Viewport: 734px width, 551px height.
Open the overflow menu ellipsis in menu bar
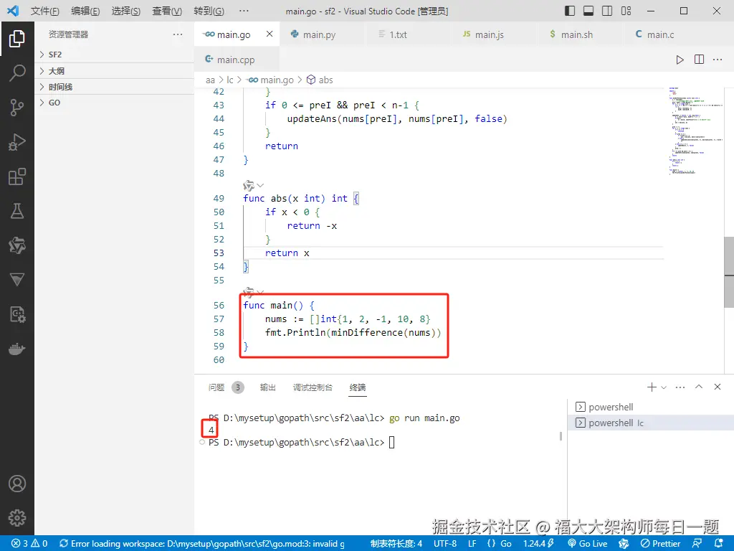click(244, 11)
